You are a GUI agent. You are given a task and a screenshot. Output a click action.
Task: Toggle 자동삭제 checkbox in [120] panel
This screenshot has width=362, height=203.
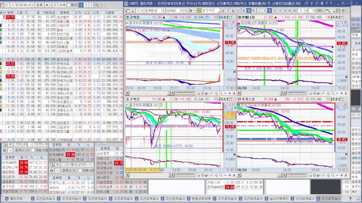click(80, 171)
